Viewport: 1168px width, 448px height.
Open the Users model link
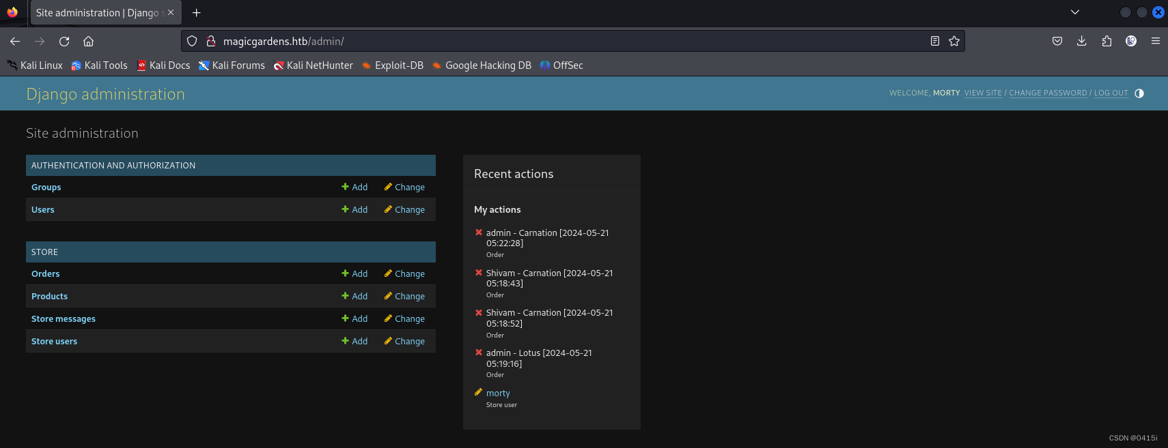(x=42, y=210)
